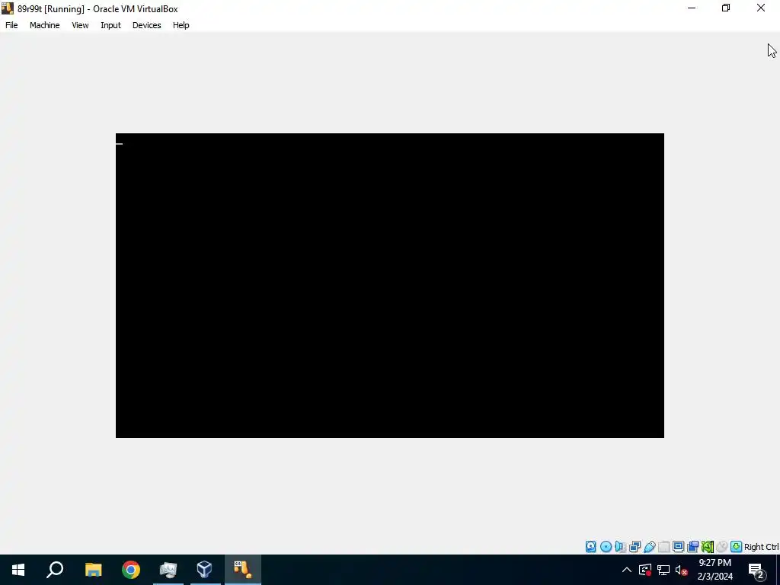This screenshot has width=780, height=585.
Task: Open the Machine menu
Action: point(44,25)
